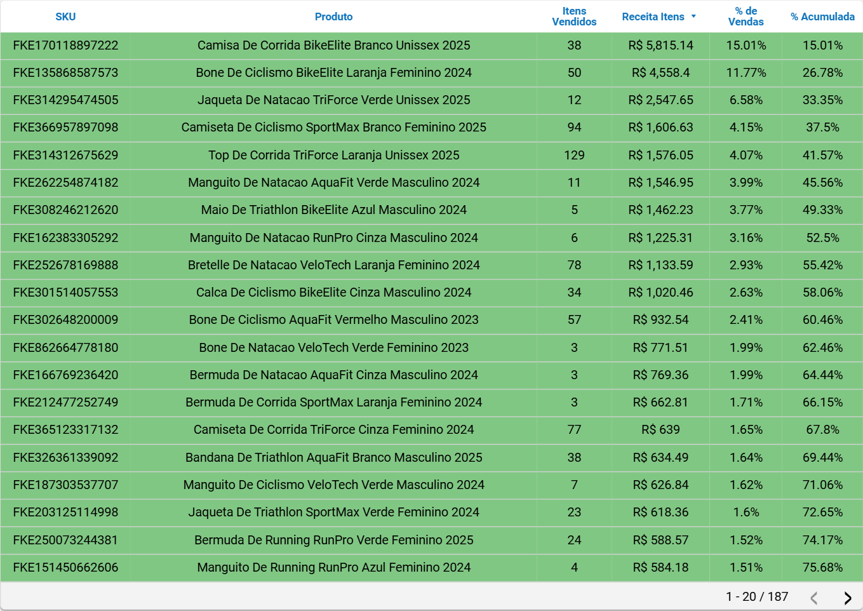Screen dimensions: 863x611
Task: Sort by Produto column header
Action: [333, 17]
